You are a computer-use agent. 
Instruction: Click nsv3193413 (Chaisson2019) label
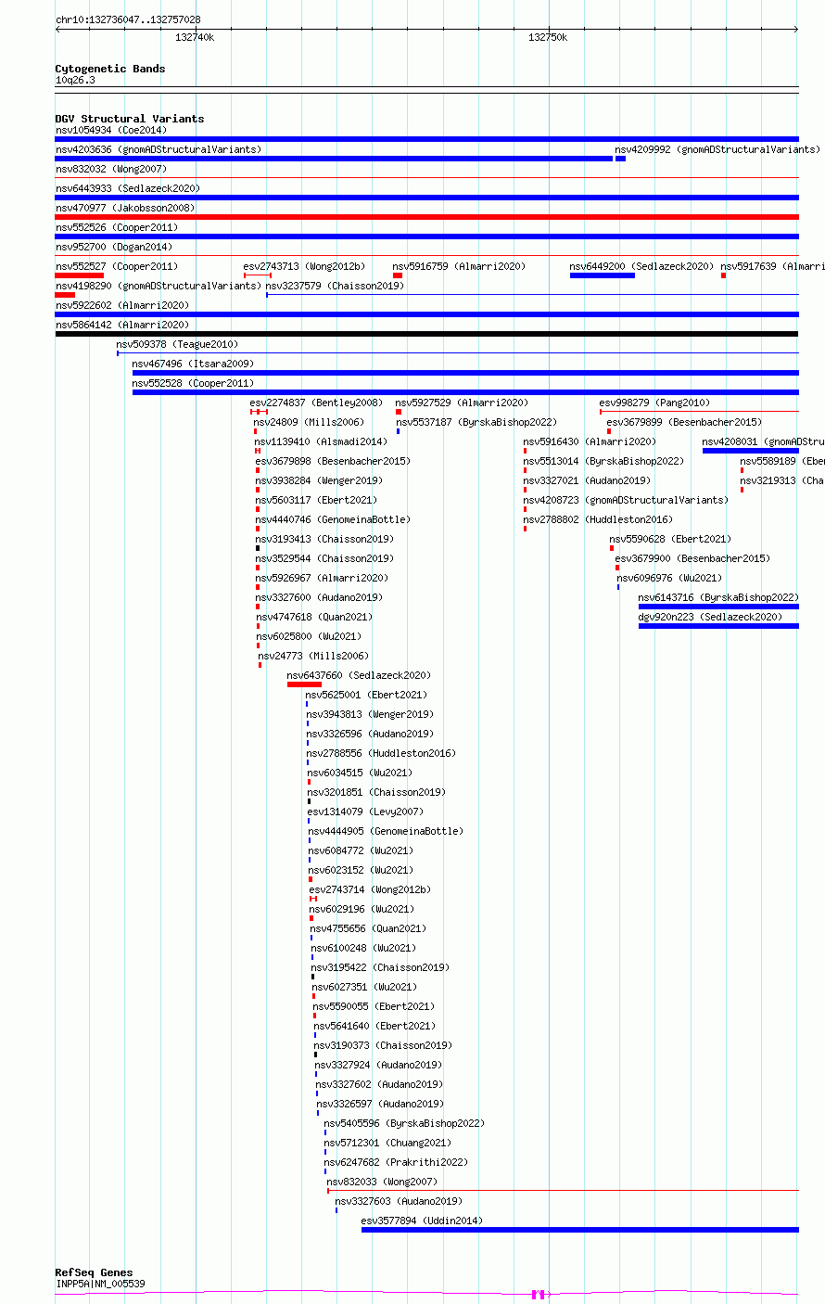(x=325, y=539)
